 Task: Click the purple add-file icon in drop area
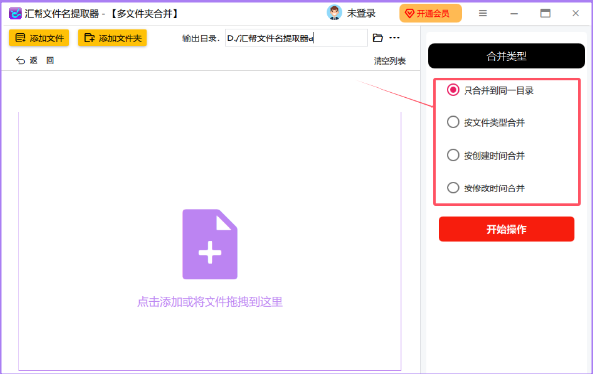[210, 245]
